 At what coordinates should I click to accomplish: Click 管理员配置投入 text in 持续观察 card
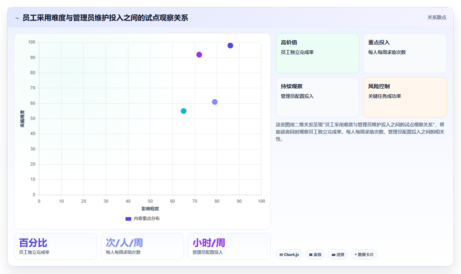(297, 96)
